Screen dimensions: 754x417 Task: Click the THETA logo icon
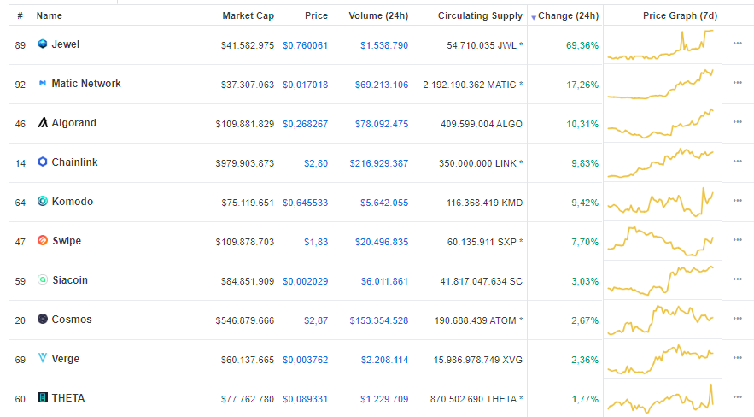click(x=43, y=397)
